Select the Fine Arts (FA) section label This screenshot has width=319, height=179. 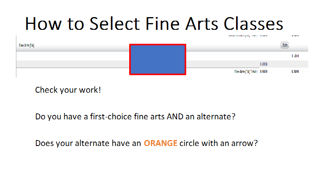[x=26, y=45]
